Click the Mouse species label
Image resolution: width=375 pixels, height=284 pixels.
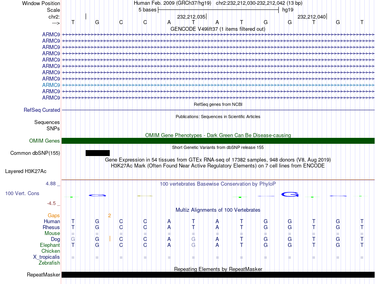pos(52,233)
